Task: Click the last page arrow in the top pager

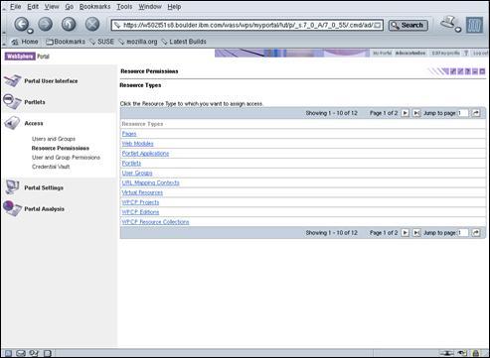Action: [x=416, y=113]
